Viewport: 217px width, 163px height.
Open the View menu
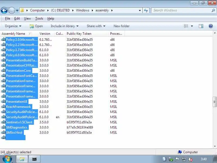(27, 18)
